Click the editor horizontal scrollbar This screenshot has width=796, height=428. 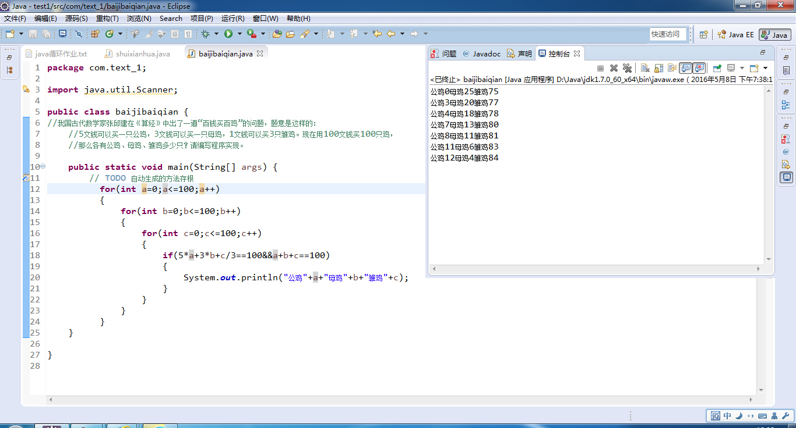click(402, 400)
